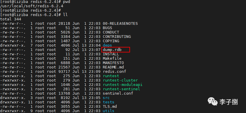Select the deps directory name
Viewport: 246px width, 113px height.
(108, 45)
